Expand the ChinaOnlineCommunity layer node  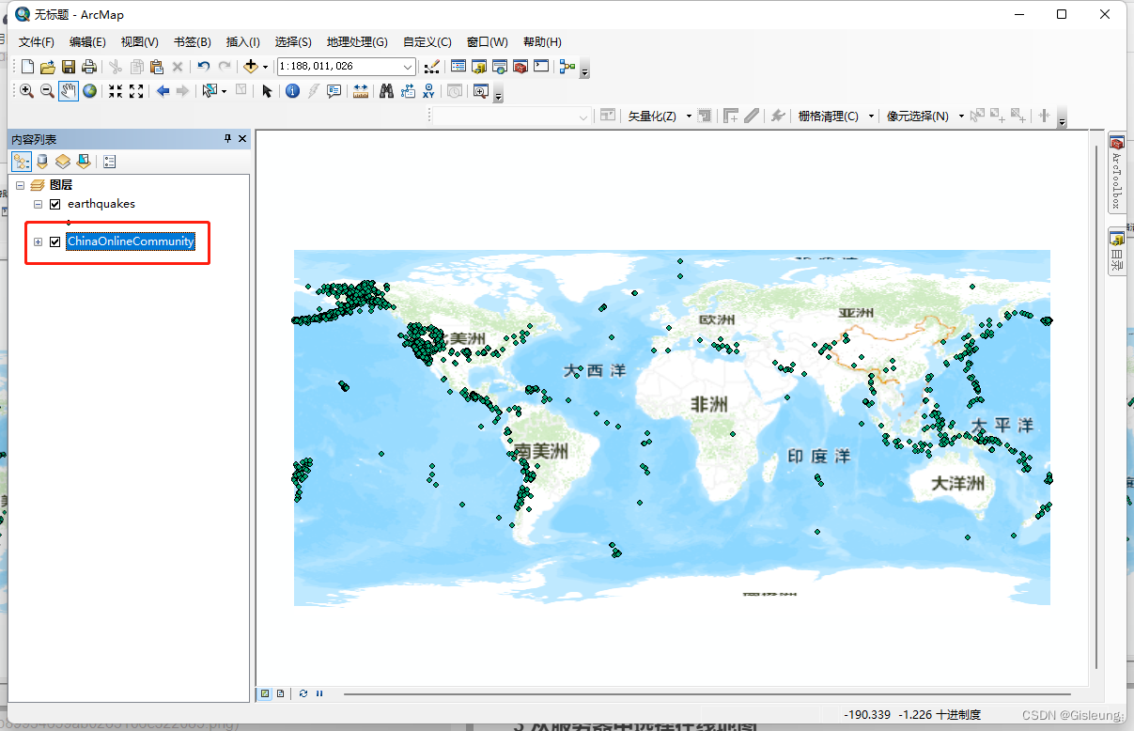tap(38, 241)
